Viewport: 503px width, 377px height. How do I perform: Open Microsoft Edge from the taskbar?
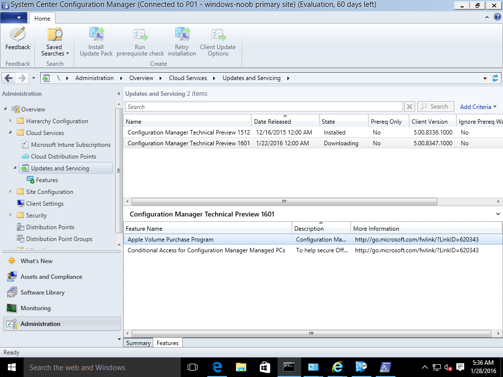click(x=217, y=367)
